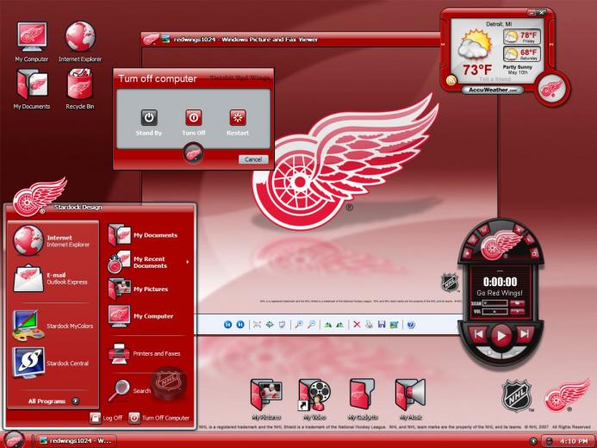Screen dimensions: 597x448
Task: Open Search from Start menu
Action: pyautogui.click(x=129, y=390)
